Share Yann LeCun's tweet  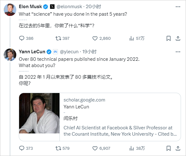(178, 148)
